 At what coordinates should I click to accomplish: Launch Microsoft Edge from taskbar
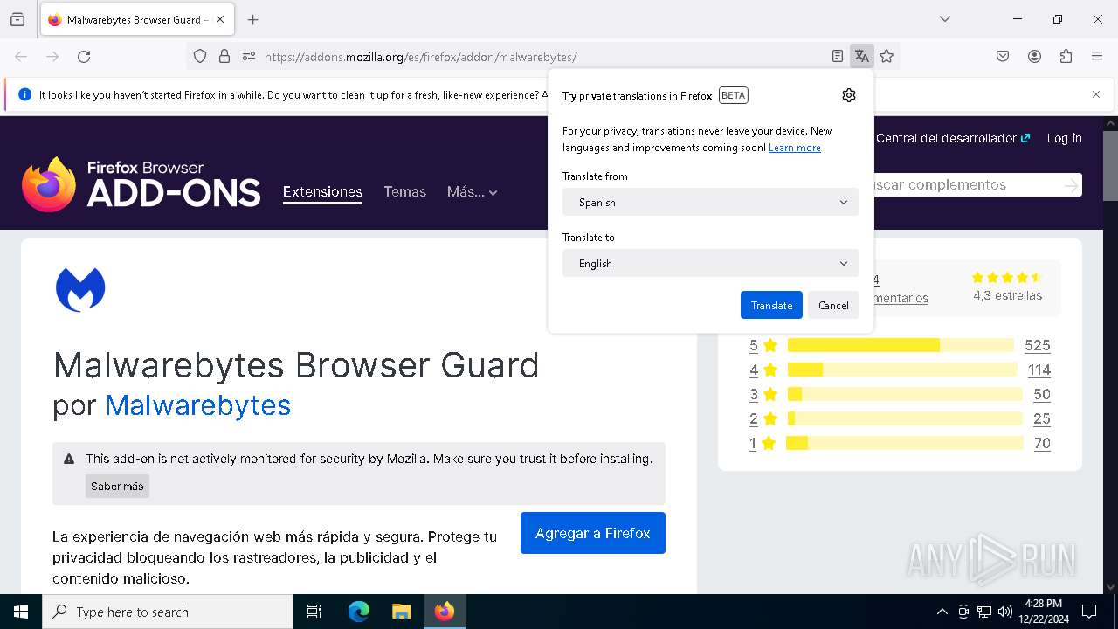359,612
